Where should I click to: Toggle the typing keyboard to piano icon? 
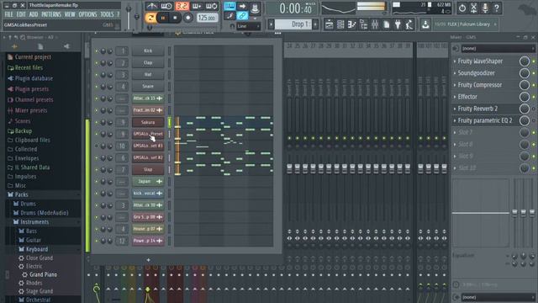pyautogui.click(x=229, y=6)
